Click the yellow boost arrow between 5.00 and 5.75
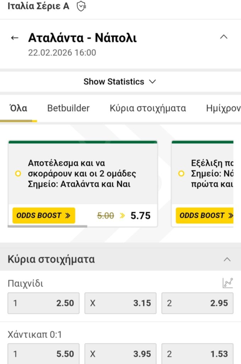Screen dimensions: 241x364 click(x=123, y=215)
